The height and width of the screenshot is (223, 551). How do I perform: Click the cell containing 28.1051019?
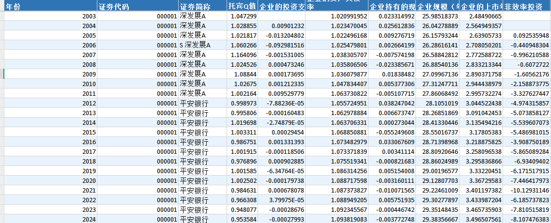(x=439, y=103)
